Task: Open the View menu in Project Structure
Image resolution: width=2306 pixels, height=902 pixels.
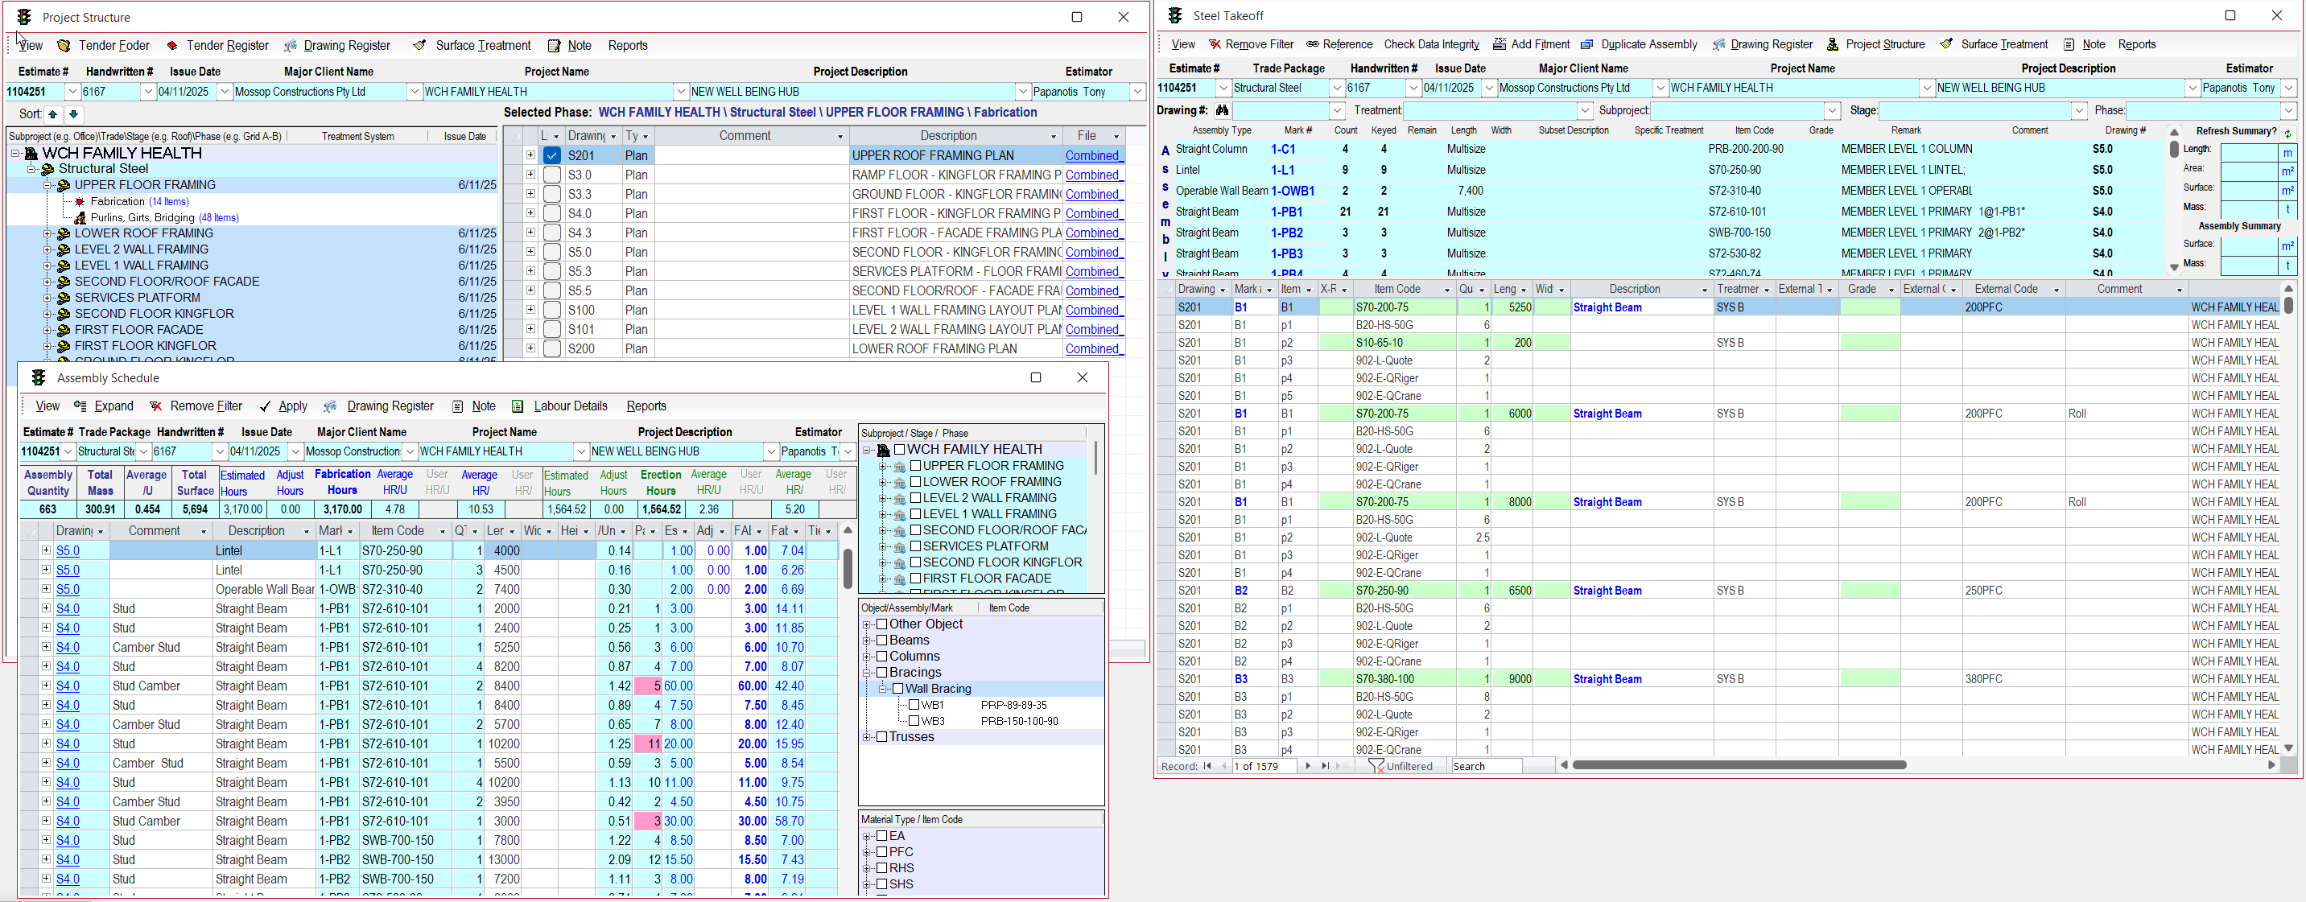Action: [x=30, y=46]
